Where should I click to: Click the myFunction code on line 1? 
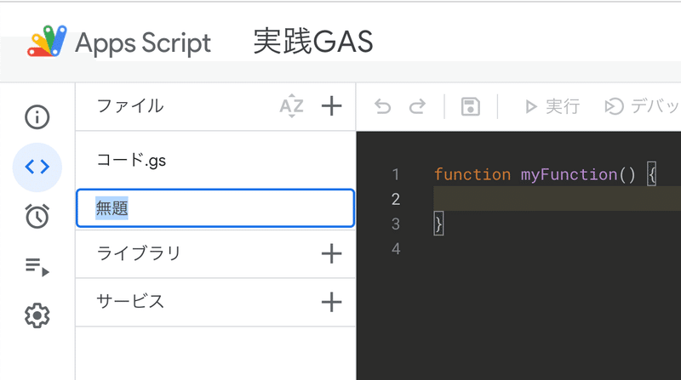569,174
